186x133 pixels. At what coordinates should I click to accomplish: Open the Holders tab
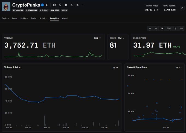point(24,18)
